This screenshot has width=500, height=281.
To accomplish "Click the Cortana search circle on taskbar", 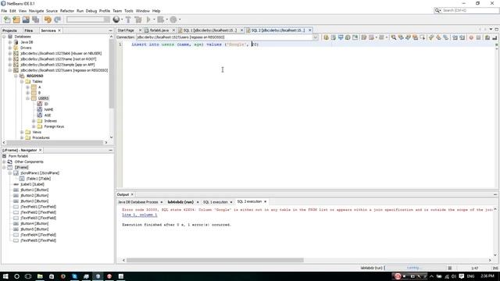I will point(17,276).
